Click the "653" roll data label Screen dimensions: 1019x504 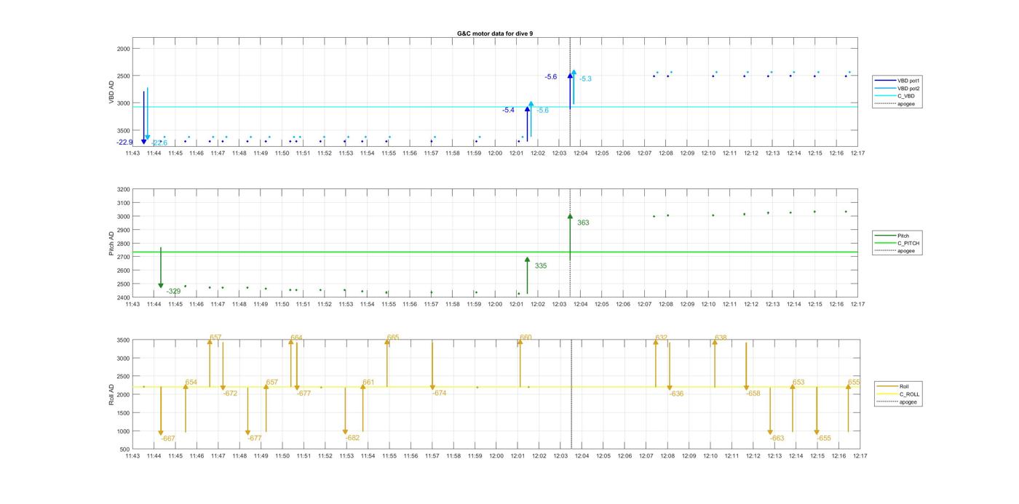click(x=798, y=383)
